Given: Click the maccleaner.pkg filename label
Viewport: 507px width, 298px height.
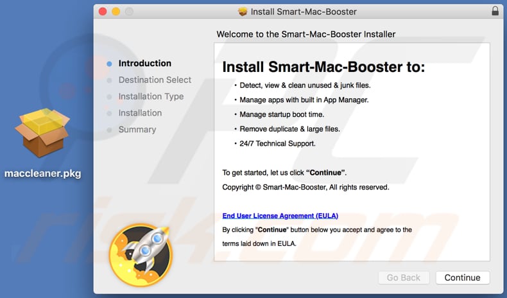Looking at the screenshot, I should (x=42, y=173).
